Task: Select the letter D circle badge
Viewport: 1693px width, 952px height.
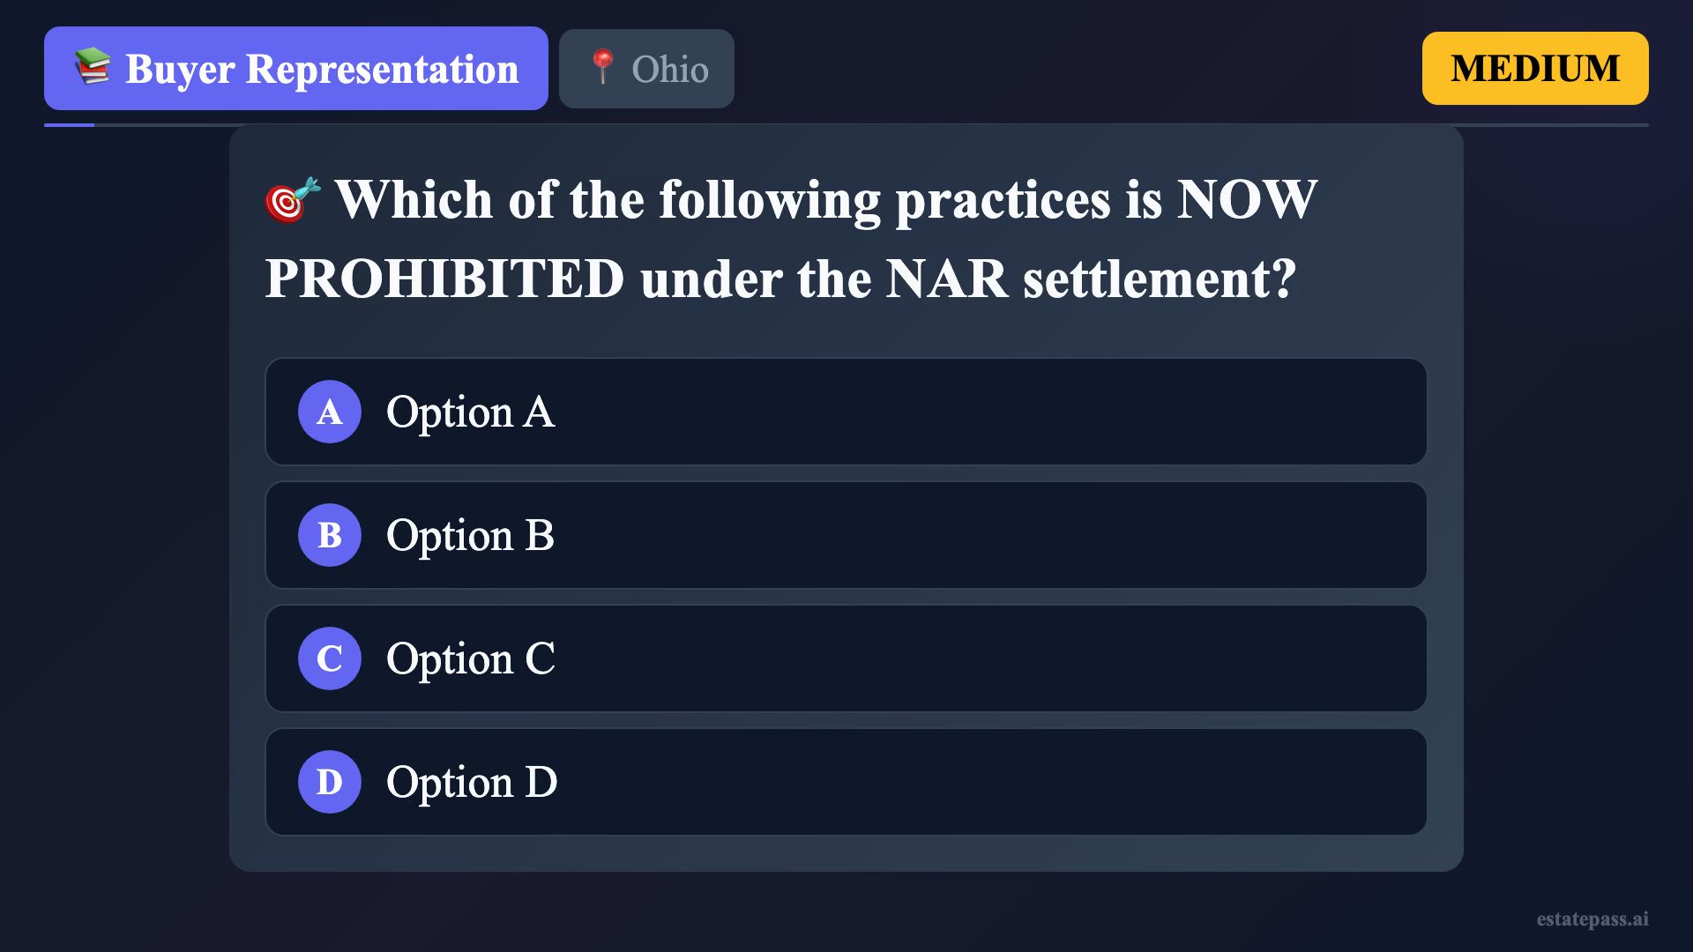Action: point(330,782)
